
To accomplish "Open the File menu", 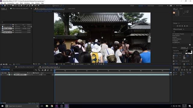I will pyautogui.click(x=2, y=3).
